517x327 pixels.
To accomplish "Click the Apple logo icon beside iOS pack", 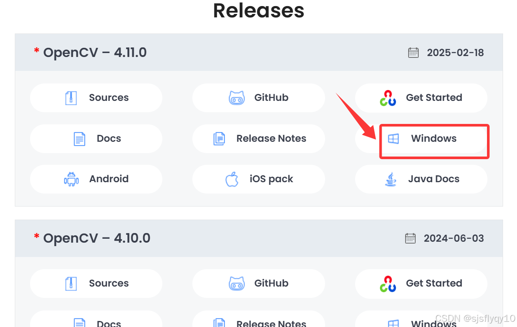I will (x=232, y=179).
